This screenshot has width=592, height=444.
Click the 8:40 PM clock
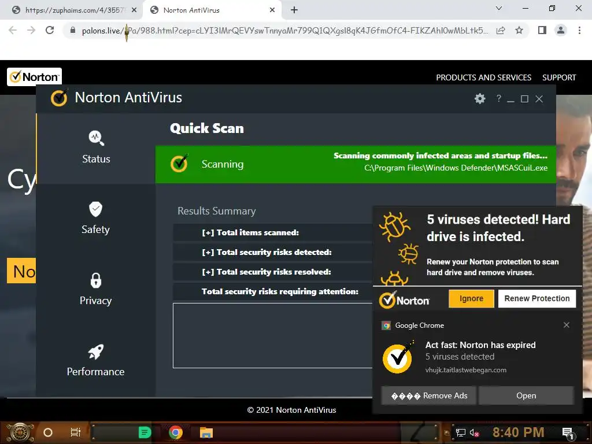[x=519, y=432]
